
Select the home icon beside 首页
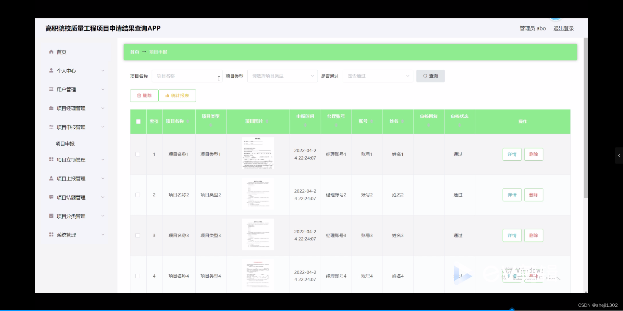[51, 52]
